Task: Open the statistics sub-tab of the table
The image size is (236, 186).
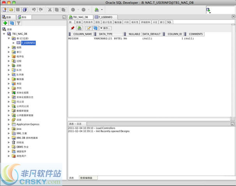Action: 107,22
